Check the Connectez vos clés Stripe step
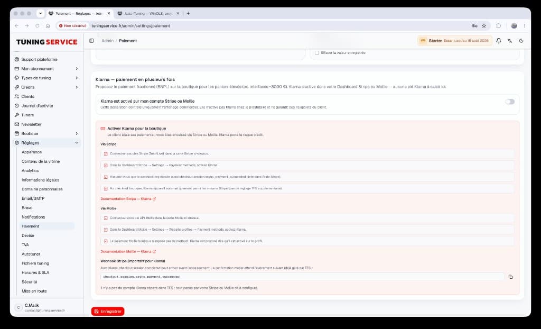The height and width of the screenshot is (329, 541). pyautogui.click(x=106, y=154)
